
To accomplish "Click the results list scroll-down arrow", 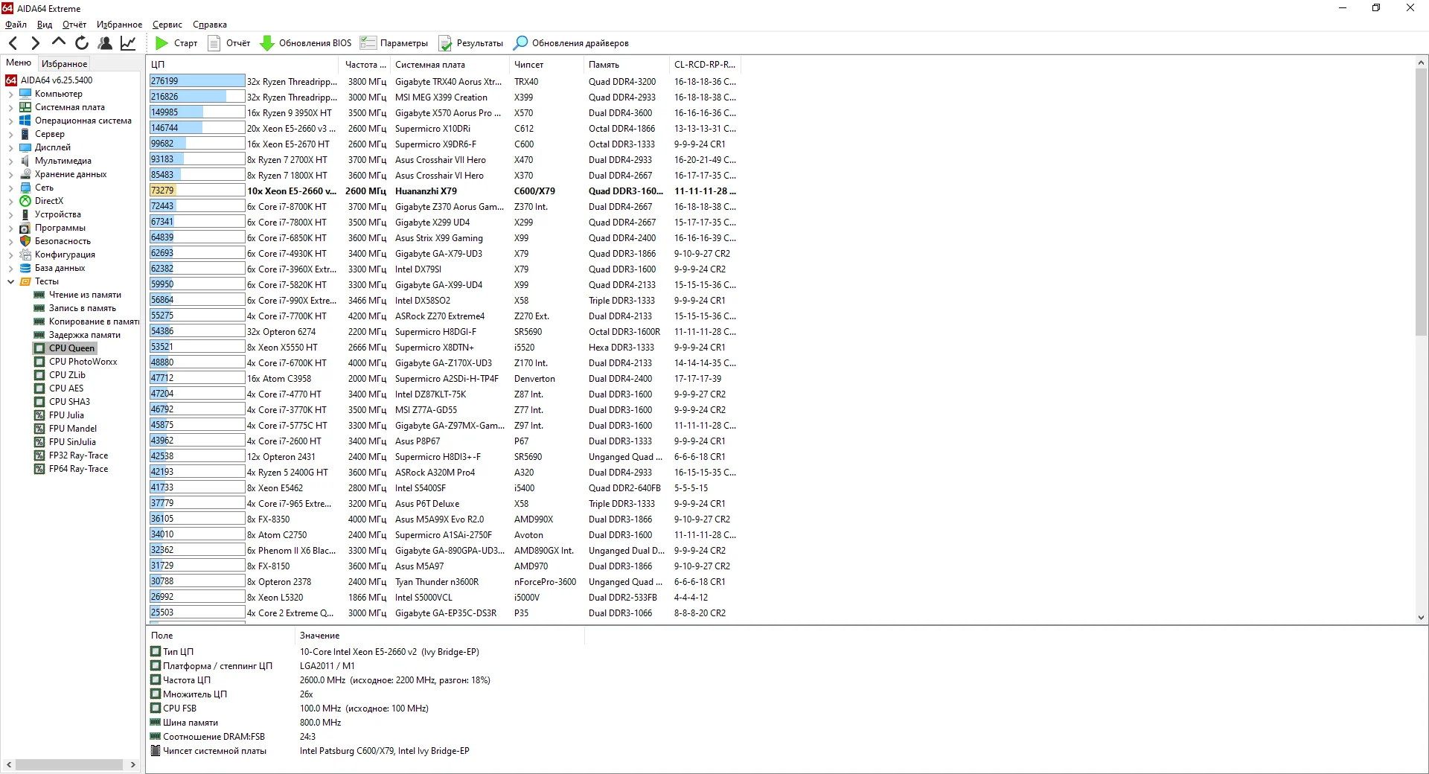I will point(1421,617).
